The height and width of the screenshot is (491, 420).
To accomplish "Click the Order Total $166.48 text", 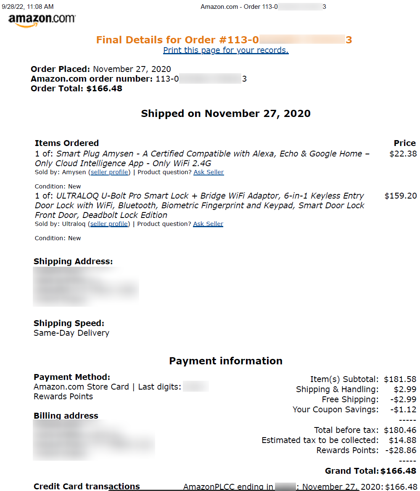I will click(77, 88).
